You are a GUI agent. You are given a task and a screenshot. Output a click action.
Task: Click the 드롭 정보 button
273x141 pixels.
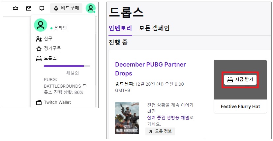[160, 131]
